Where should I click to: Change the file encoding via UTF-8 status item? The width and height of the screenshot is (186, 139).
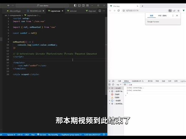[x=20, y=135]
